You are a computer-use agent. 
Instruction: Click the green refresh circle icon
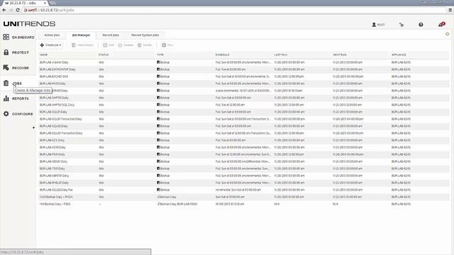(x=448, y=34)
